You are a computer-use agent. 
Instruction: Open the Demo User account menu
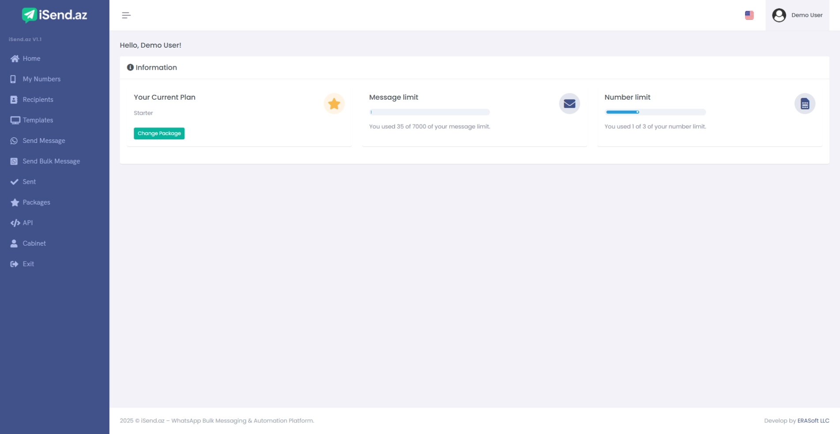coord(797,15)
